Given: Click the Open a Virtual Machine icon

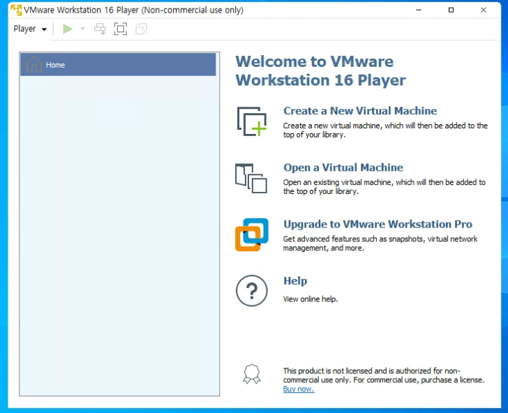Looking at the screenshot, I should pos(251,179).
